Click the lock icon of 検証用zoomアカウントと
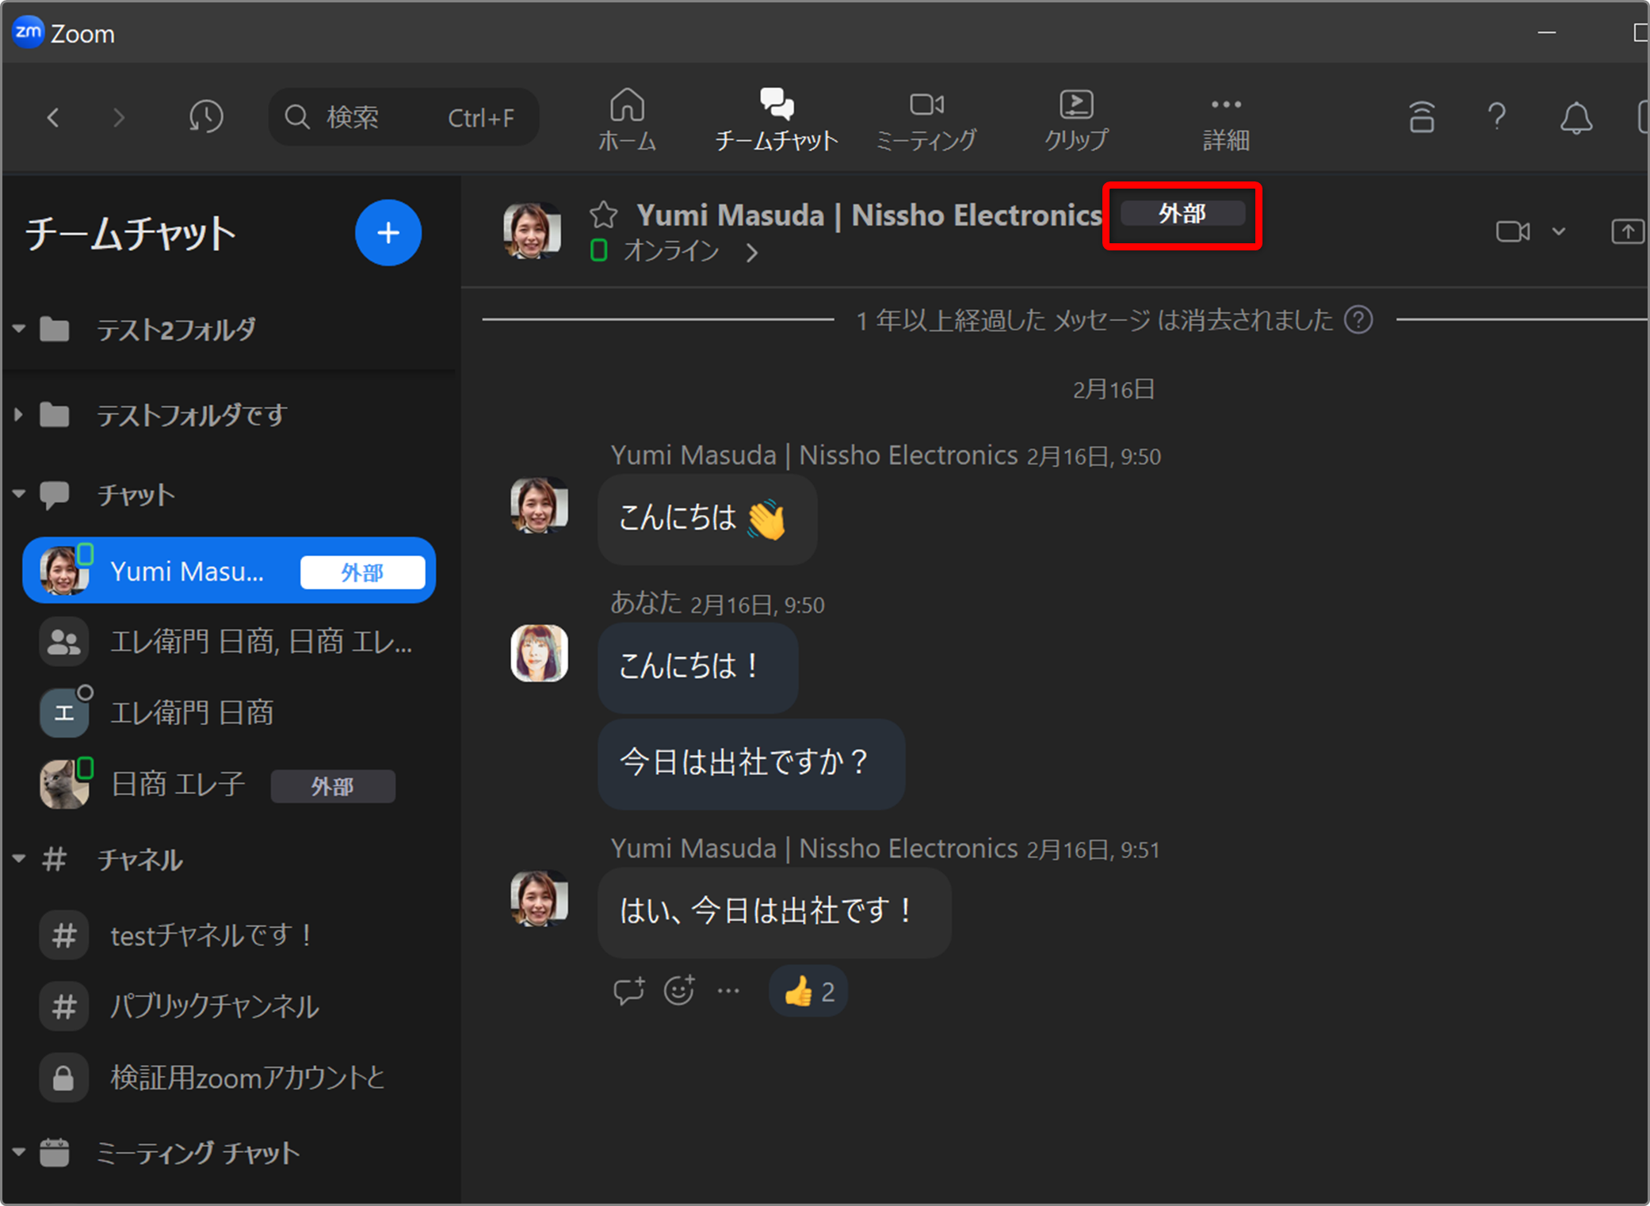The width and height of the screenshot is (1650, 1206). tap(63, 1078)
